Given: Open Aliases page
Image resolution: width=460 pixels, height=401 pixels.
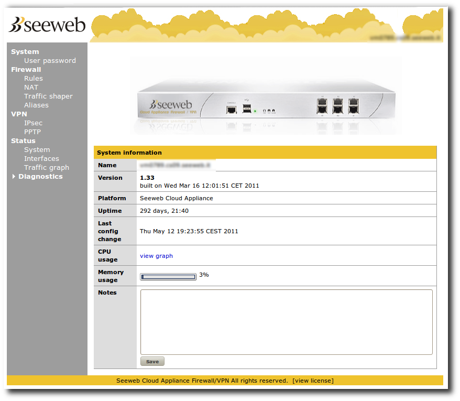Looking at the screenshot, I should click(x=36, y=105).
